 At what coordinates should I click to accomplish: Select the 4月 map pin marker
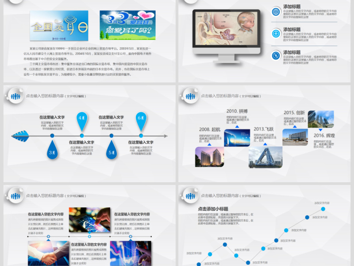pos(81,119)
